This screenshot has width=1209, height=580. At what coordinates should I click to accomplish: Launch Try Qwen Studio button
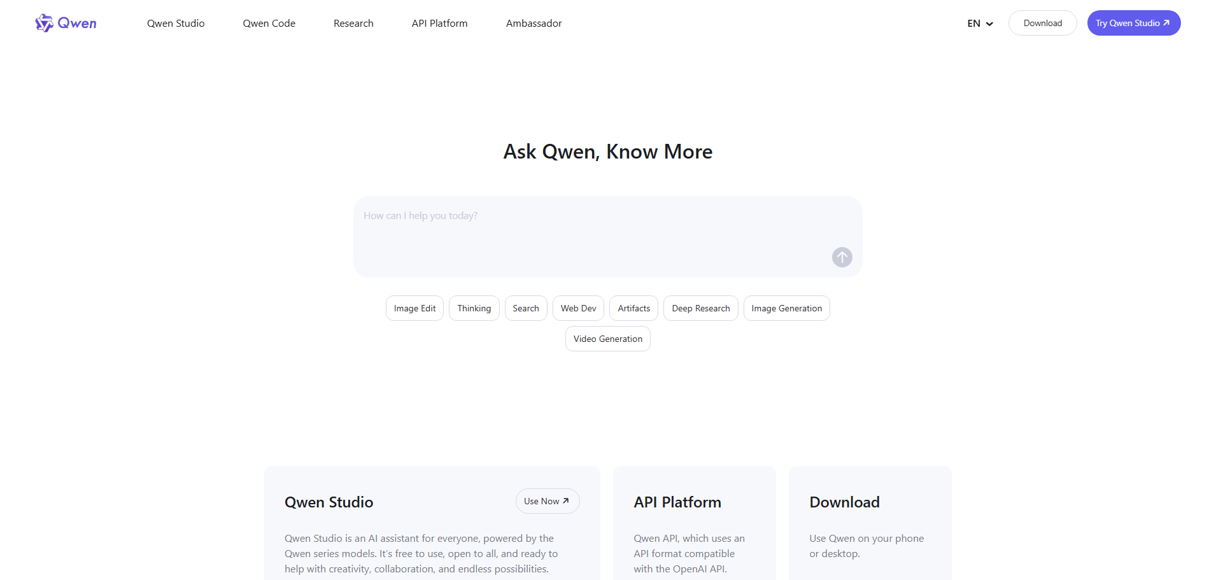[x=1134, y=23]
